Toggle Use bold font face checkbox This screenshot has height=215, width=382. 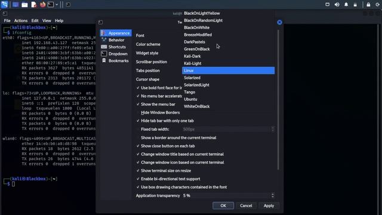tap(138, 88)
